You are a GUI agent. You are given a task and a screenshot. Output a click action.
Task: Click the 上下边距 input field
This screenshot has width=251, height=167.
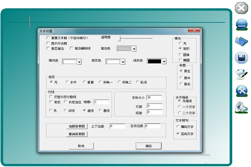tap(117, 126)
